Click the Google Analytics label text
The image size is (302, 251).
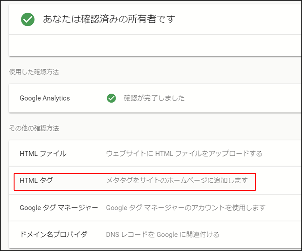(x=45, y=98)
